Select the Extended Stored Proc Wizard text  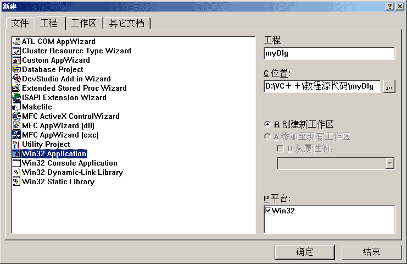click(75, 89)
